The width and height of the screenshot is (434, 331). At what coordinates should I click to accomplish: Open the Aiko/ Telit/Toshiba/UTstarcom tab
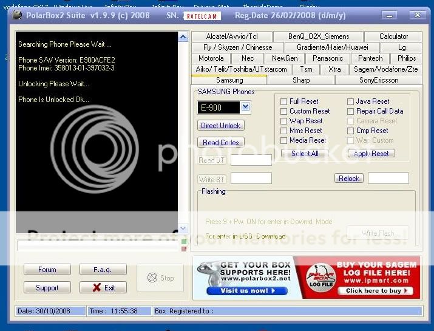pos(241,69)
